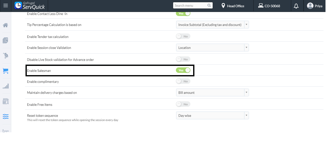The width and height of the screenshot is (330, 141).
Task: Enable the Tender tax calculation toggle
Action: pyautogui.click(x=183, y=36)
